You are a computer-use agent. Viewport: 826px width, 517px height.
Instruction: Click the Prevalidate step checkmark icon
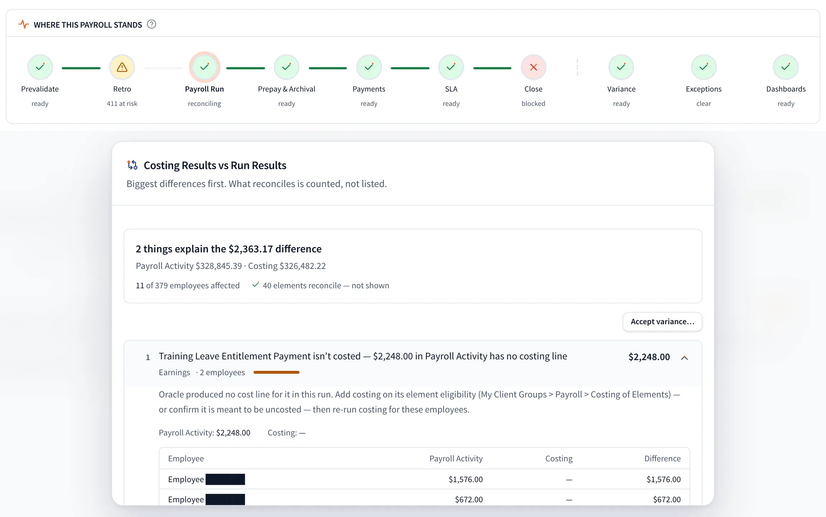[40, 67]
